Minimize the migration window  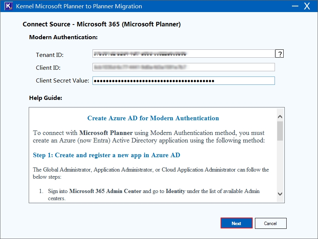[295, 6]
